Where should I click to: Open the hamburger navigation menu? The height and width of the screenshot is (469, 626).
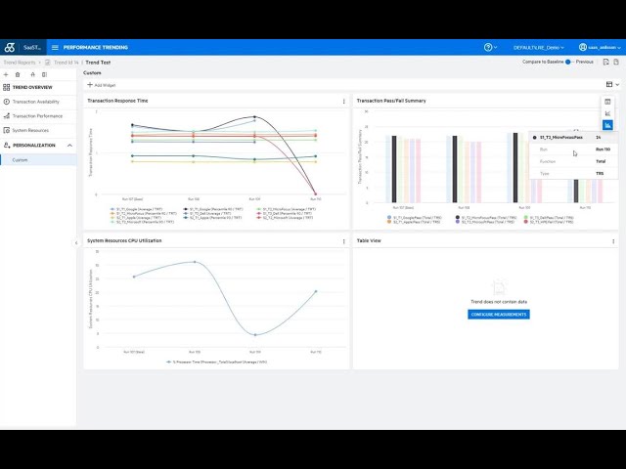tap(55, 48)
